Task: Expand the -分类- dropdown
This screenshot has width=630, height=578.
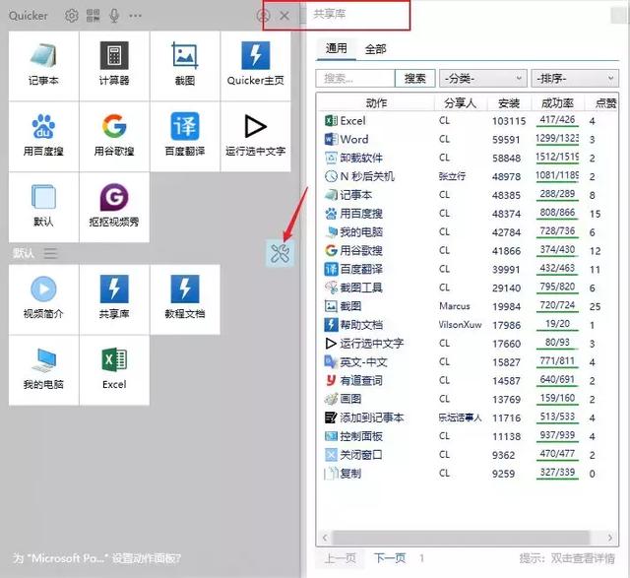Action: tap(483, 78)
